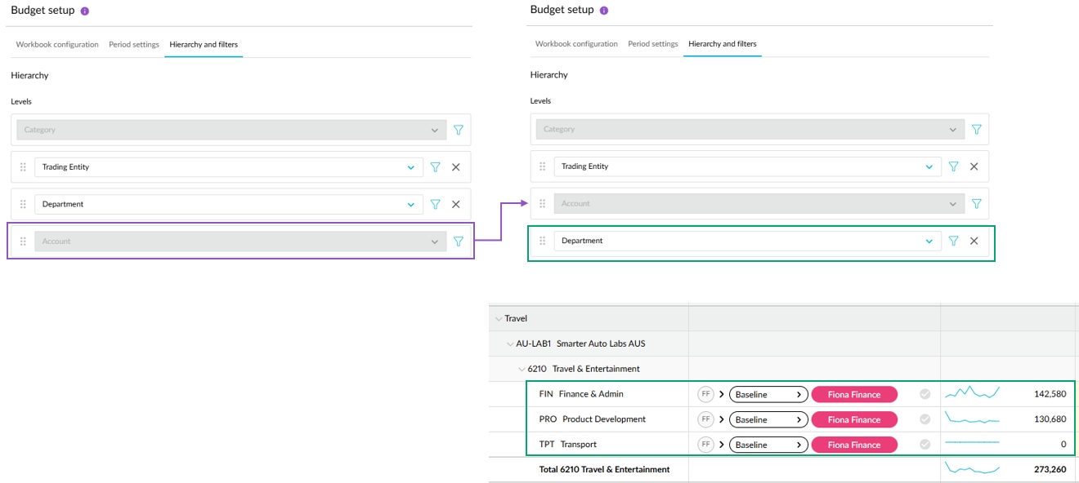Viewport: 1079px width, 483px height.
Task: Click info icon beside left Budget setup title
Action: [85, 11]
